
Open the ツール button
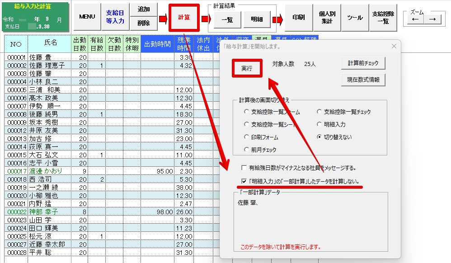(x=355, y=18)
